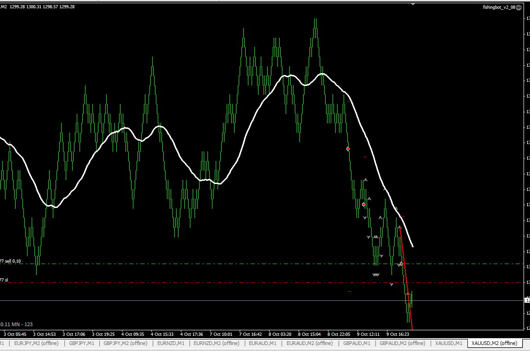Click the '4 Oct 09:35' time label
530x351 pixels.
click(x=132, y=334)
